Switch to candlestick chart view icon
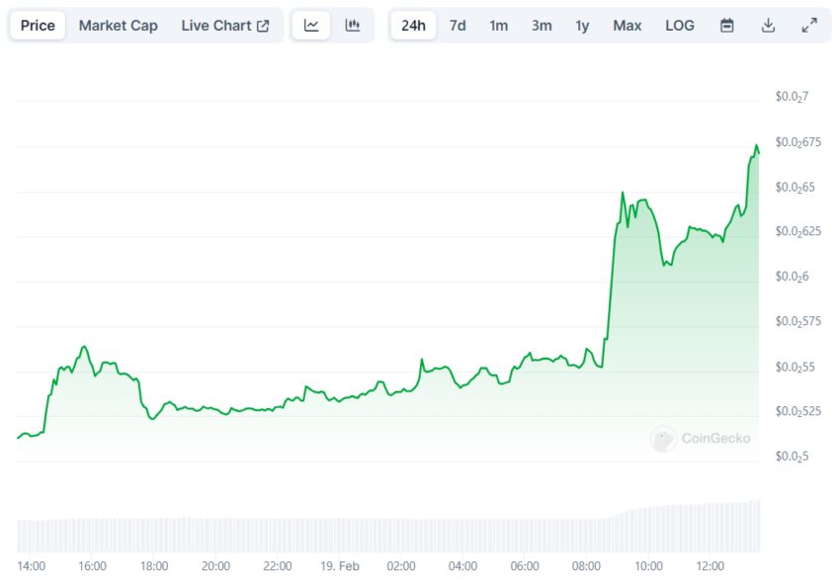Viewport: 840px width, 588px height. click(x=353, y=26)
